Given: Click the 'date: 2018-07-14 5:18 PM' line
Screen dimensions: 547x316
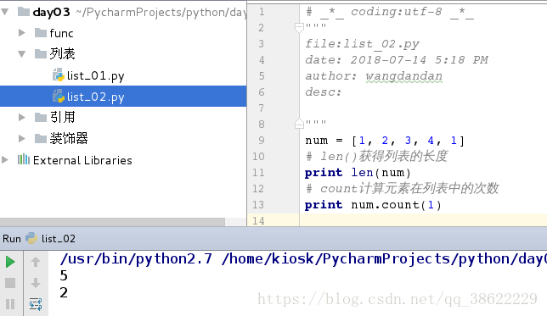Looking at the screenshot, I should [397, 60].
